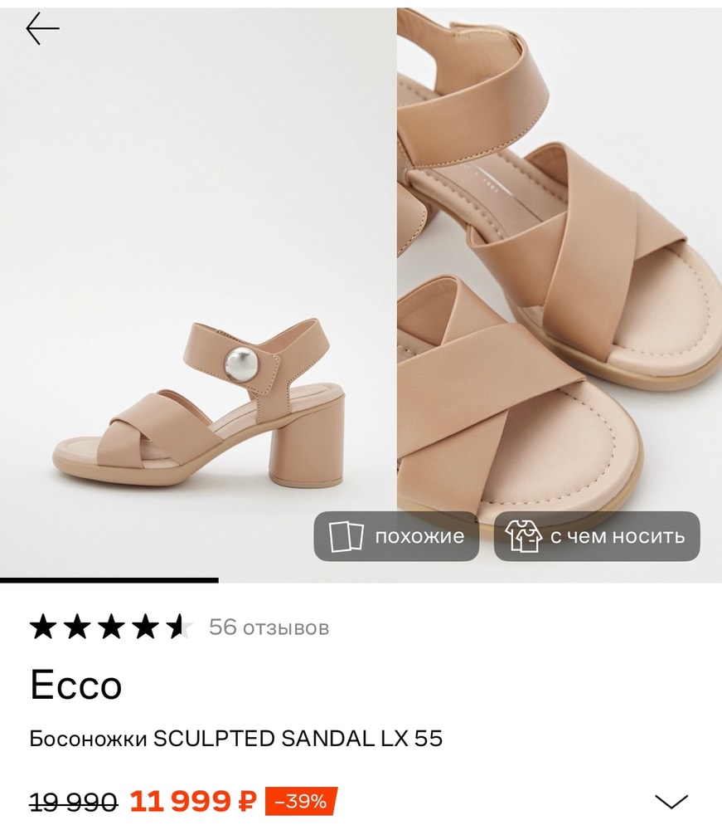The width and height of the screenshot is (722, 830).
Task: Click the clothing outfit icon
Action: click(523, 536)
